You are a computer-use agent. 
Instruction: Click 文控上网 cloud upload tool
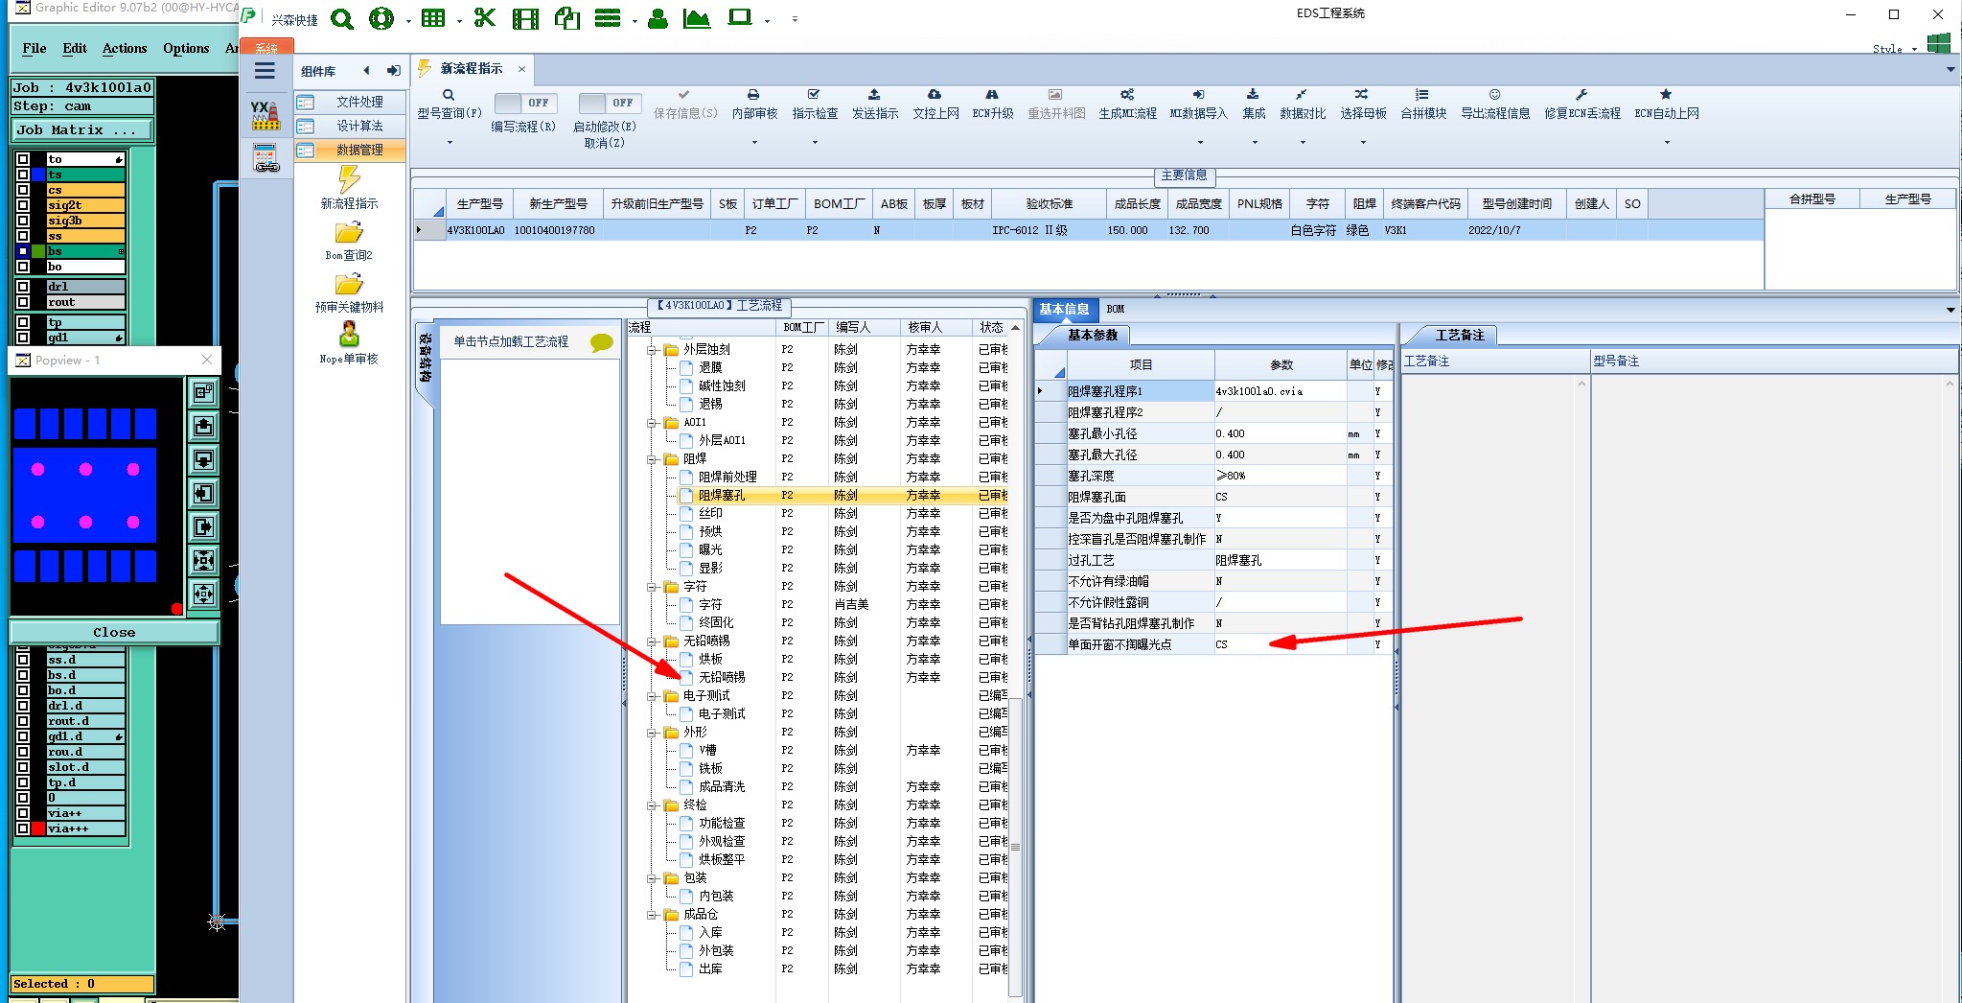click(x=935, y=104)
